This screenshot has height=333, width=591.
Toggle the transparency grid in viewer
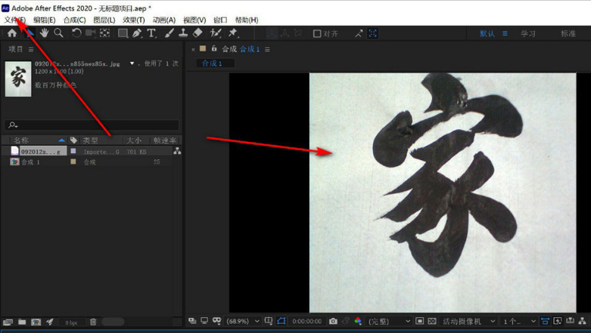[434, 322]
